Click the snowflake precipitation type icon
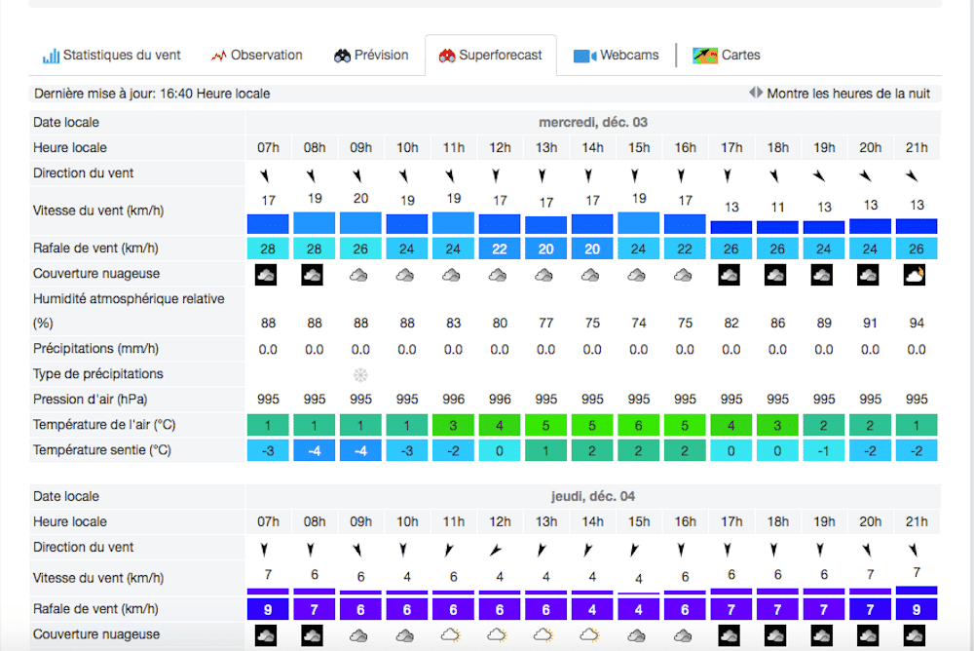 (360, 375)
